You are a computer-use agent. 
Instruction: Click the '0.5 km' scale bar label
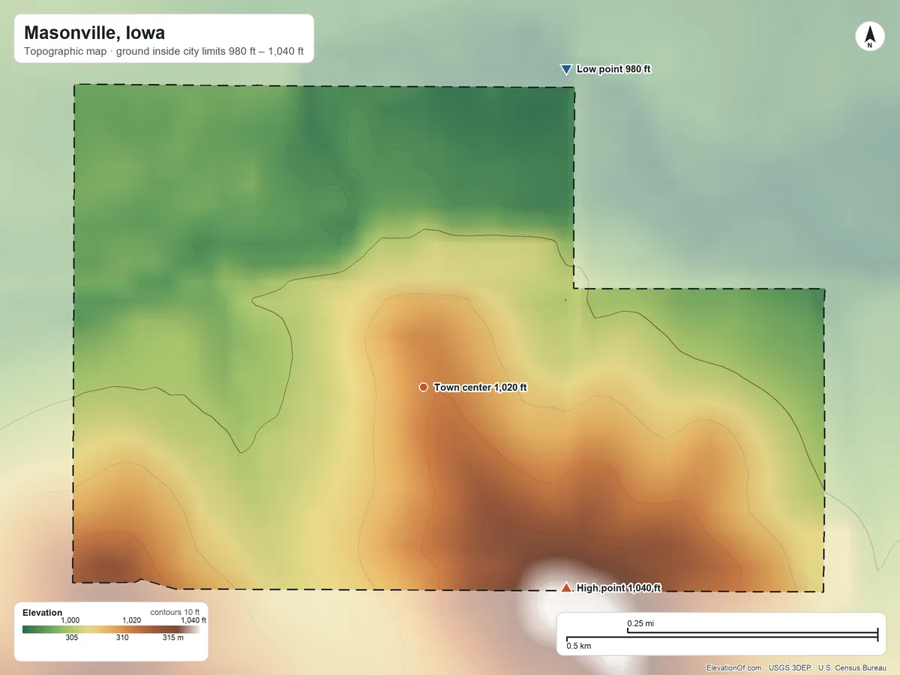(579, 646)
